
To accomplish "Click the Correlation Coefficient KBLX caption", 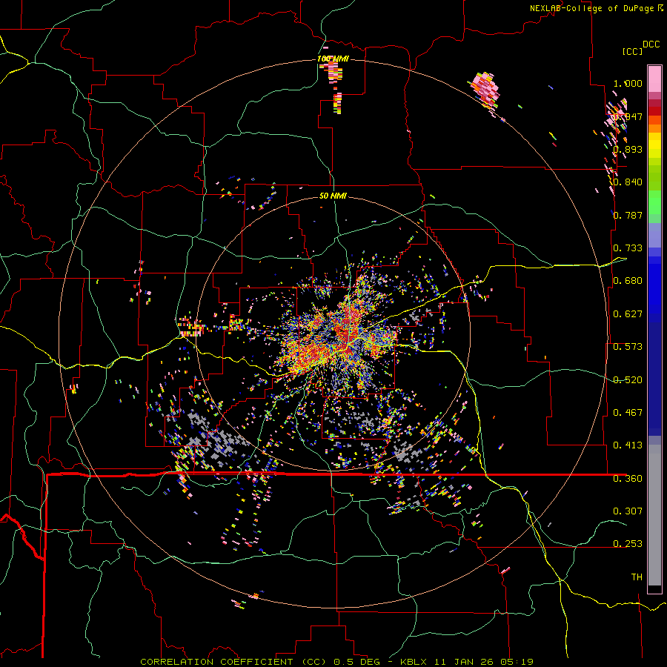I will (337, 662).
